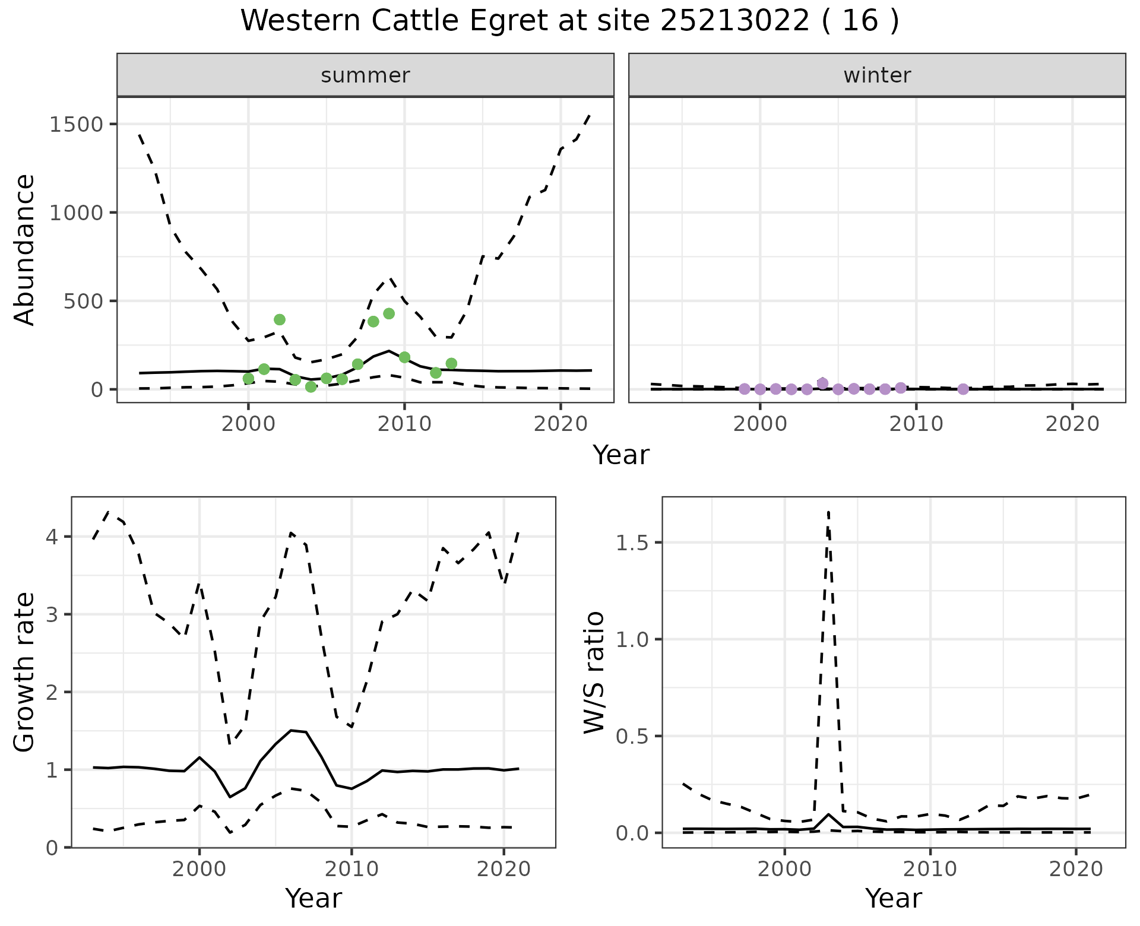Click the green summer point for 2002
1140x926 pixels.
280,319
